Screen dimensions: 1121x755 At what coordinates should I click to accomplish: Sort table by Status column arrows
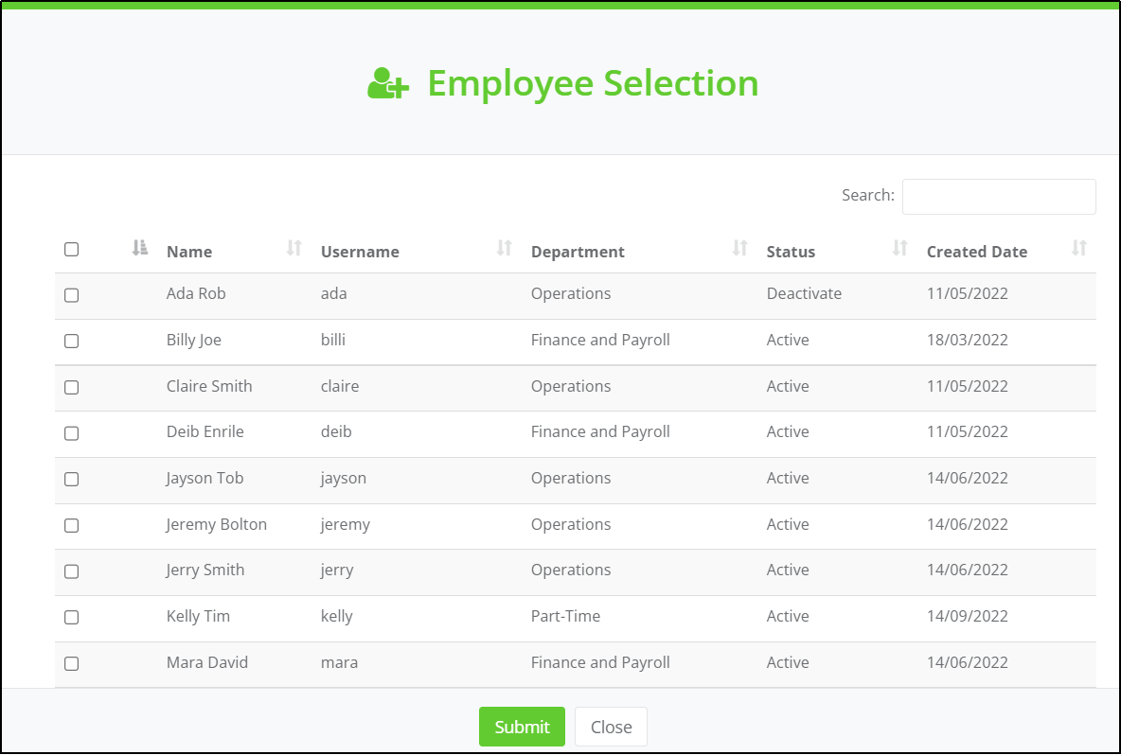900,248
